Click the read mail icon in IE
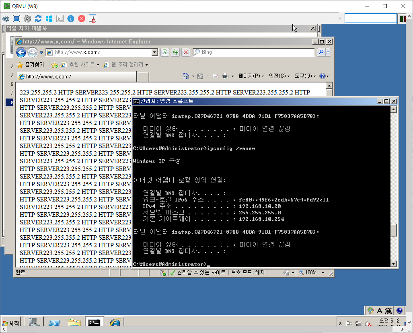The width and height of the screenshot is (413, 333). point(216,76)
